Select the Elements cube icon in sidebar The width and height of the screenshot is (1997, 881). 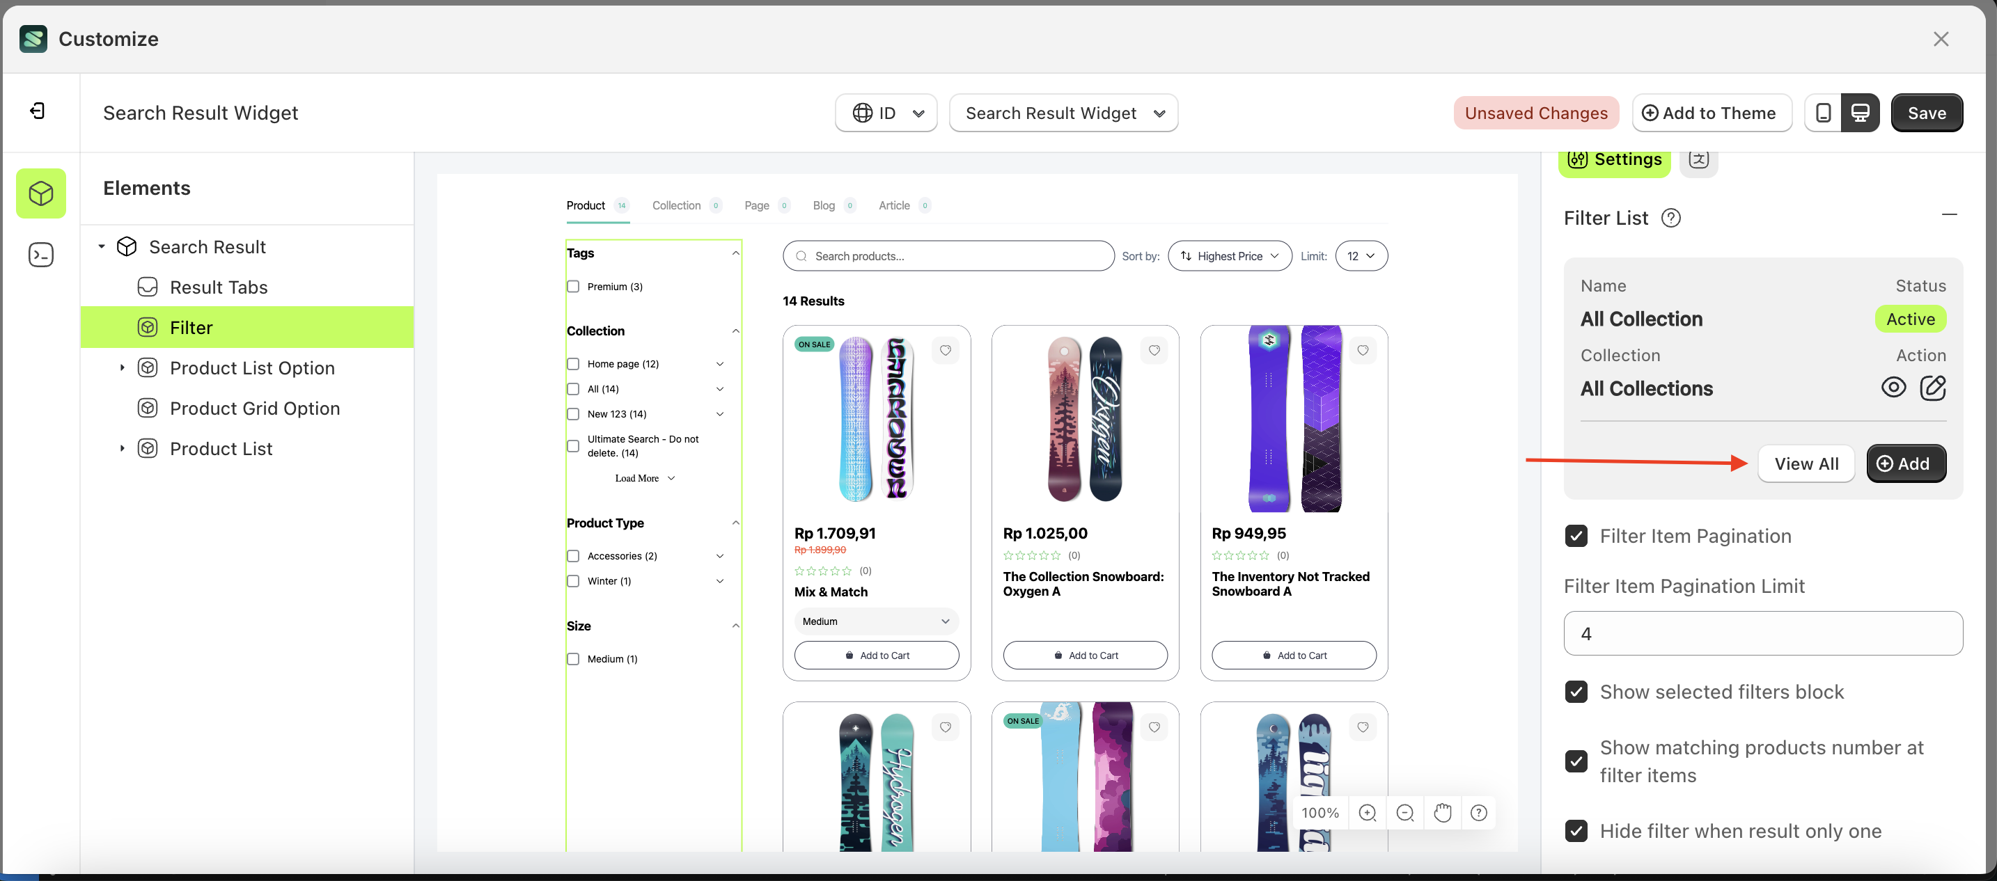[x=40, y=193]
